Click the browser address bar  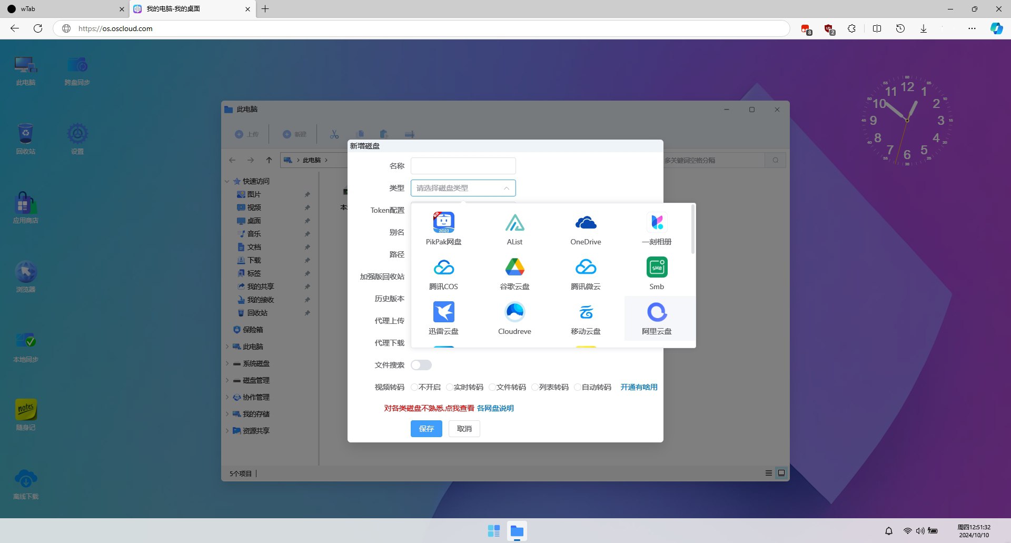click(421, 28)
